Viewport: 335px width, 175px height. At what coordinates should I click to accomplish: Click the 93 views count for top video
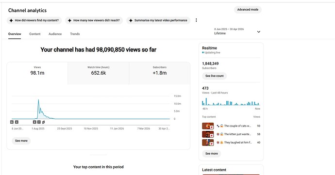click(x=258, y=126)
